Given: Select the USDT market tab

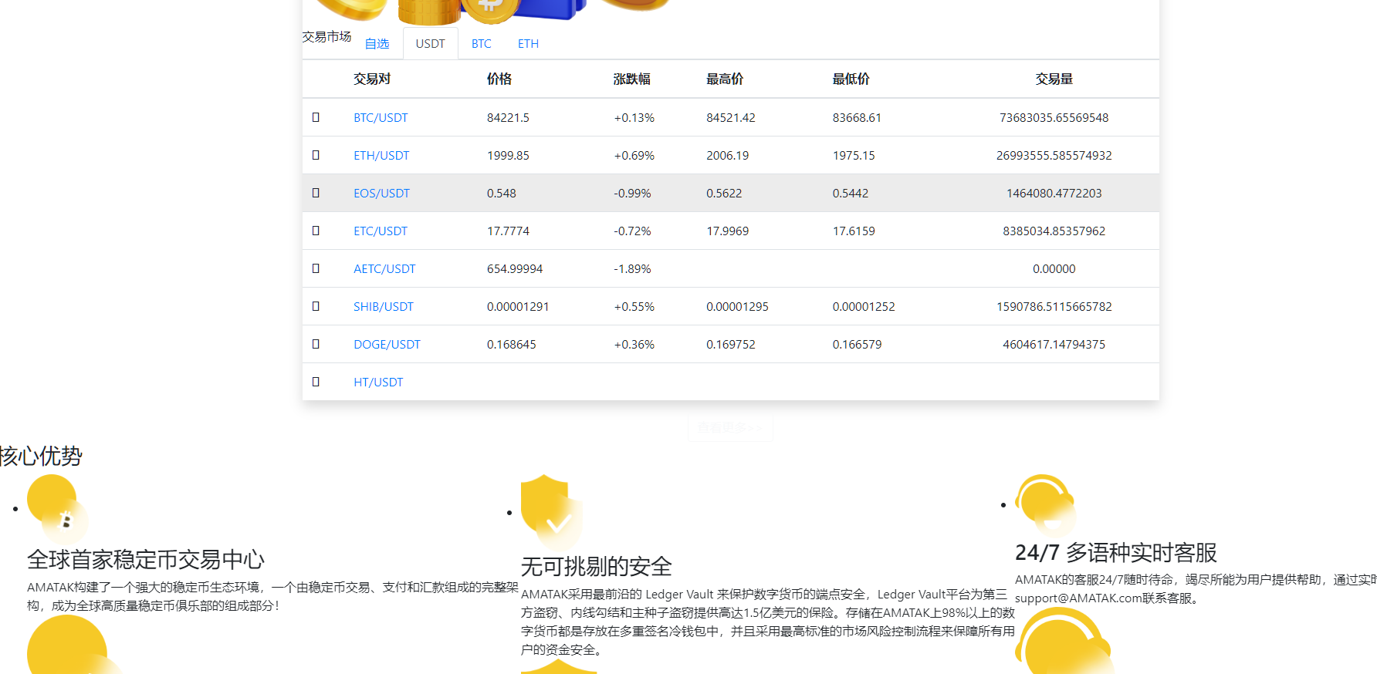Looking at the screenshot, I should [x=430, y=44].
